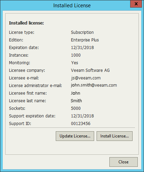The height and width of the screenshot is (172, 144).
Task: Close window via red X icon
Action: pyautogui.click(x=136, y=4)
